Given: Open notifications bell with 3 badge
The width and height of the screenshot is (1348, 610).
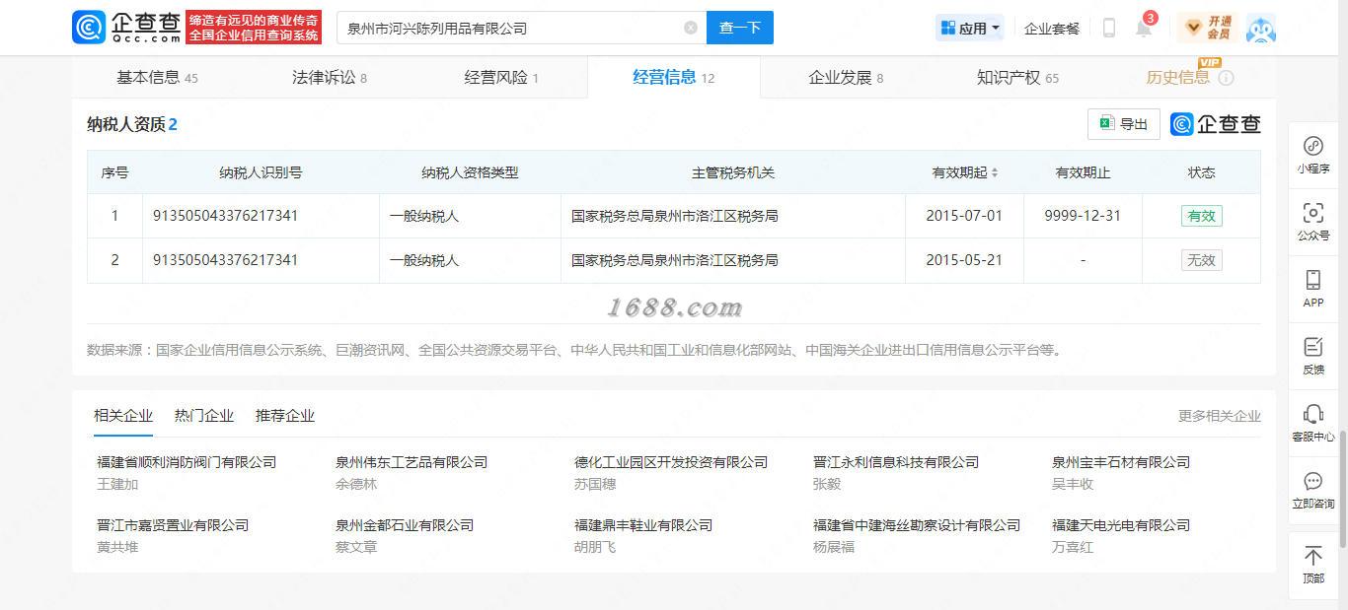Looking at the screenshot, I should coord(1144,28).
